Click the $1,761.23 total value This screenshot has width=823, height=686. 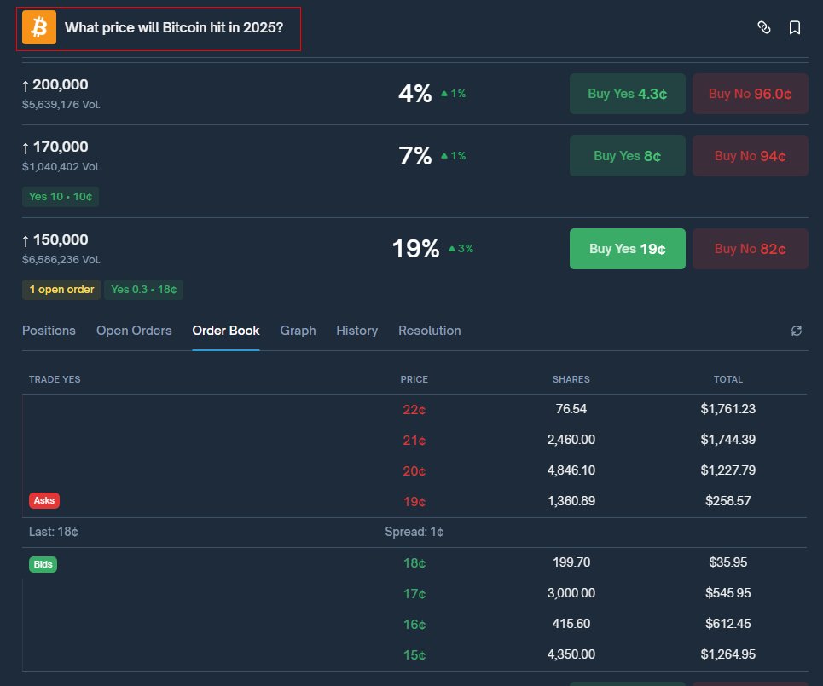(728, 409)
